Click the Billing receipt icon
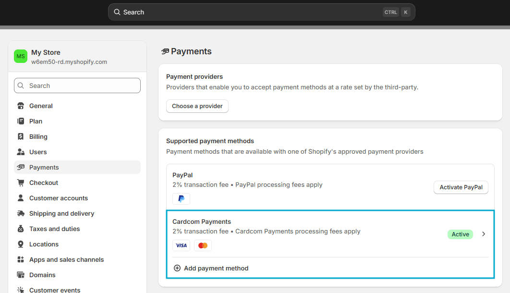Viewport: 510px width, 293px height. [x=21, y=136]
